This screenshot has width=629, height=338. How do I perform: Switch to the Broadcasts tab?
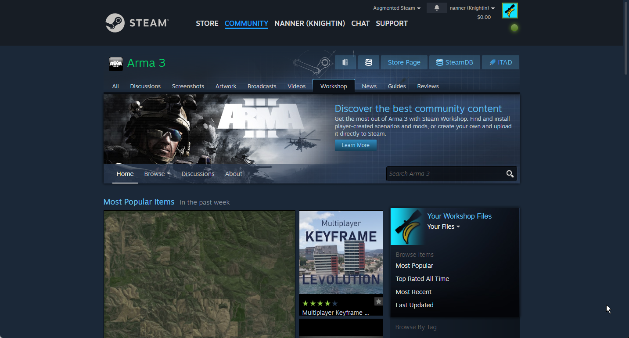tap(262, 86)
